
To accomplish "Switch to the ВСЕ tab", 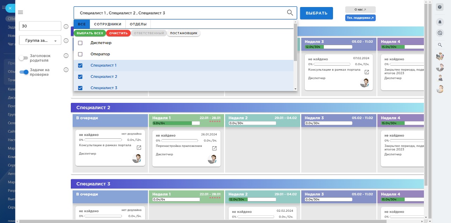I will pos(82,24).
